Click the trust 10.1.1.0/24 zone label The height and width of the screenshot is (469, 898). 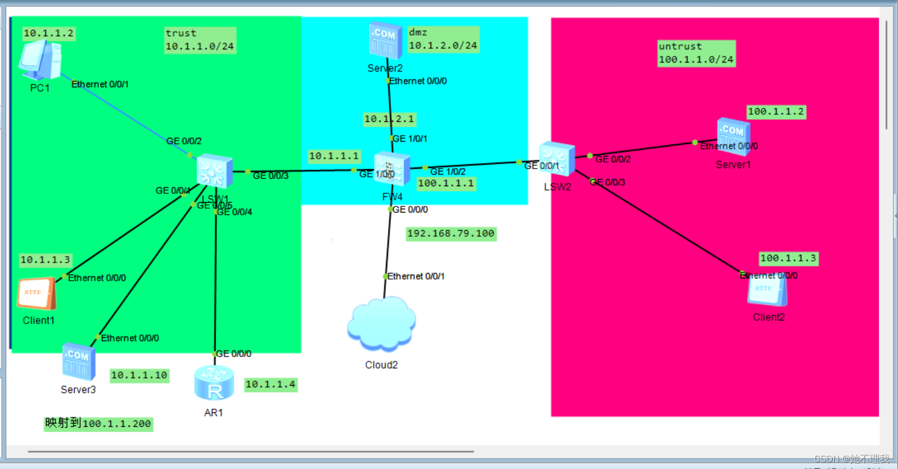click(x=200, y=40)
